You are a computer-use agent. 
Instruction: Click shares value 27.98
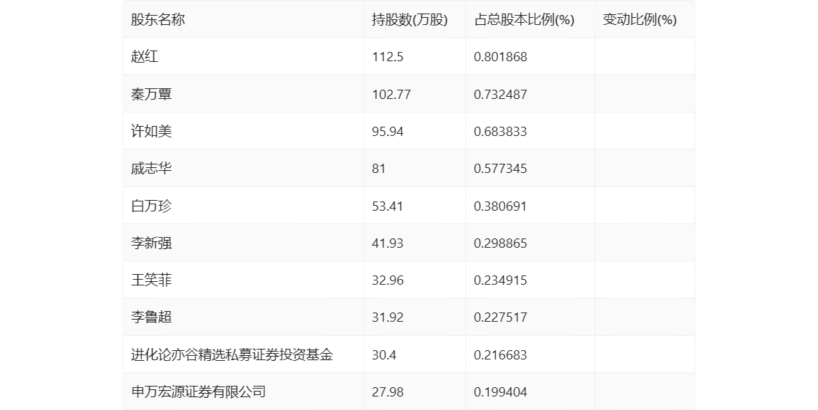(x=388, y=391)
